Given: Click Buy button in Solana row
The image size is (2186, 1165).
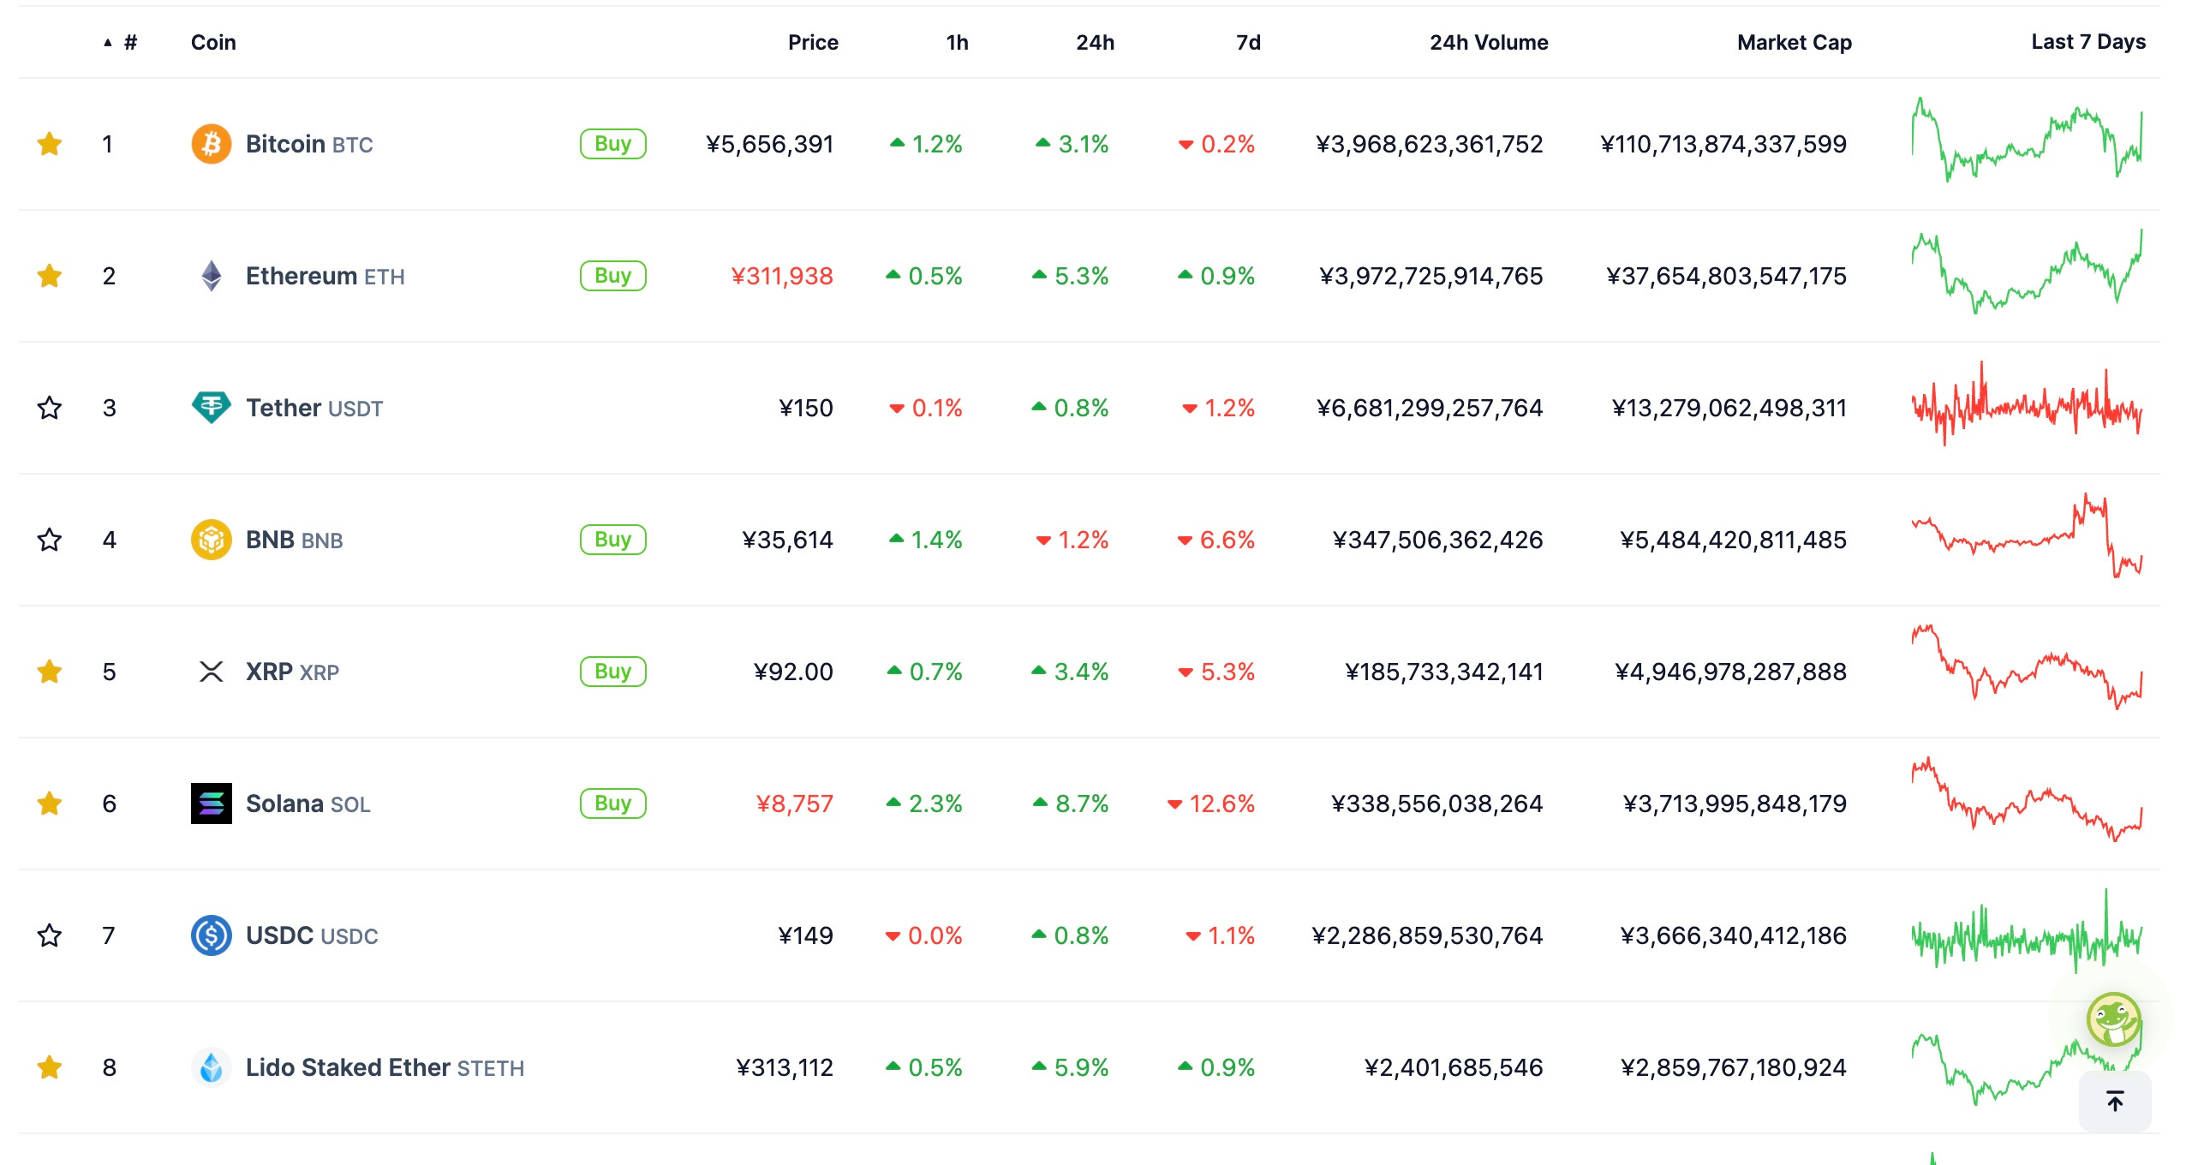Looking at the screenshot, I should 613,804.
